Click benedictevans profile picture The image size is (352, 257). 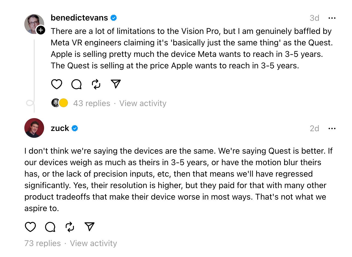point(34,24)
